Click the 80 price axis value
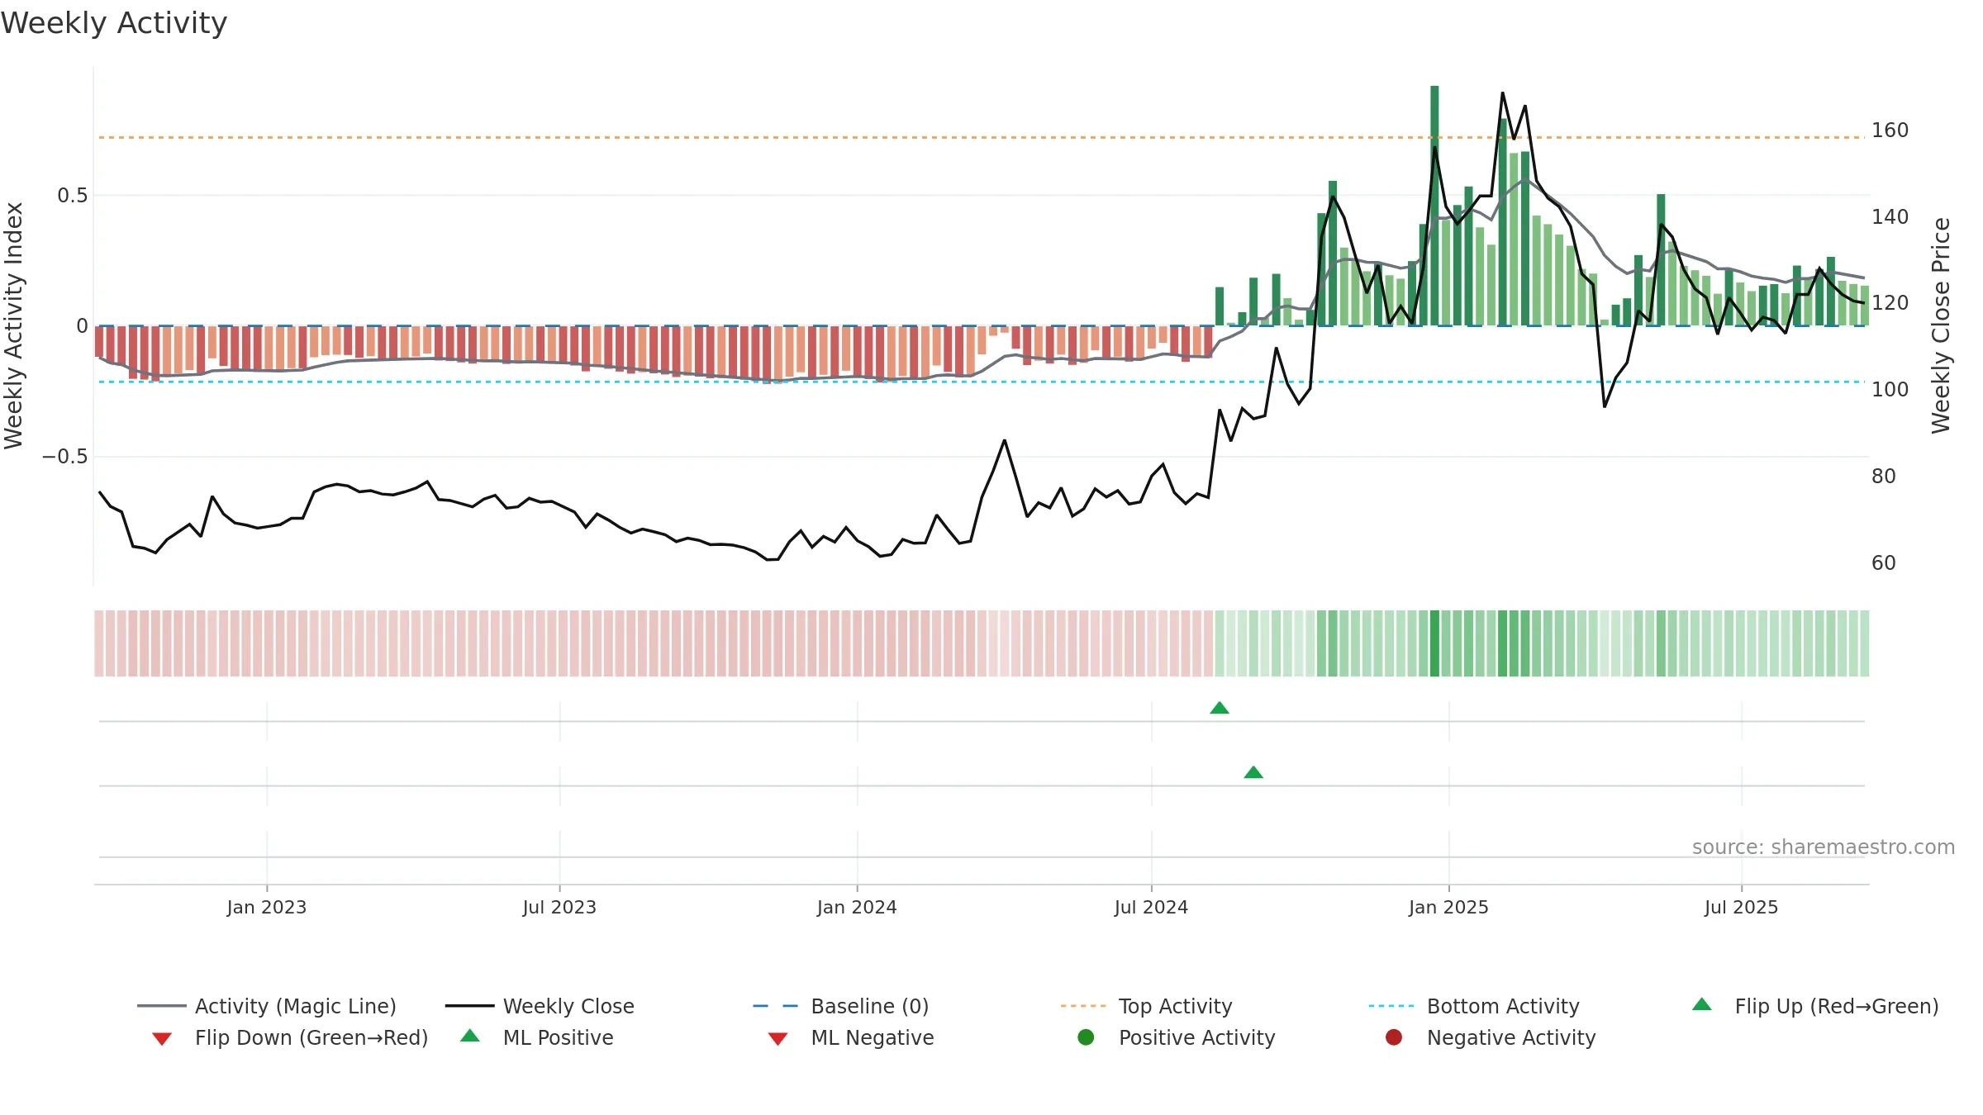Viewport: 1983px width, 1115px height. [x=1884, y=477]
